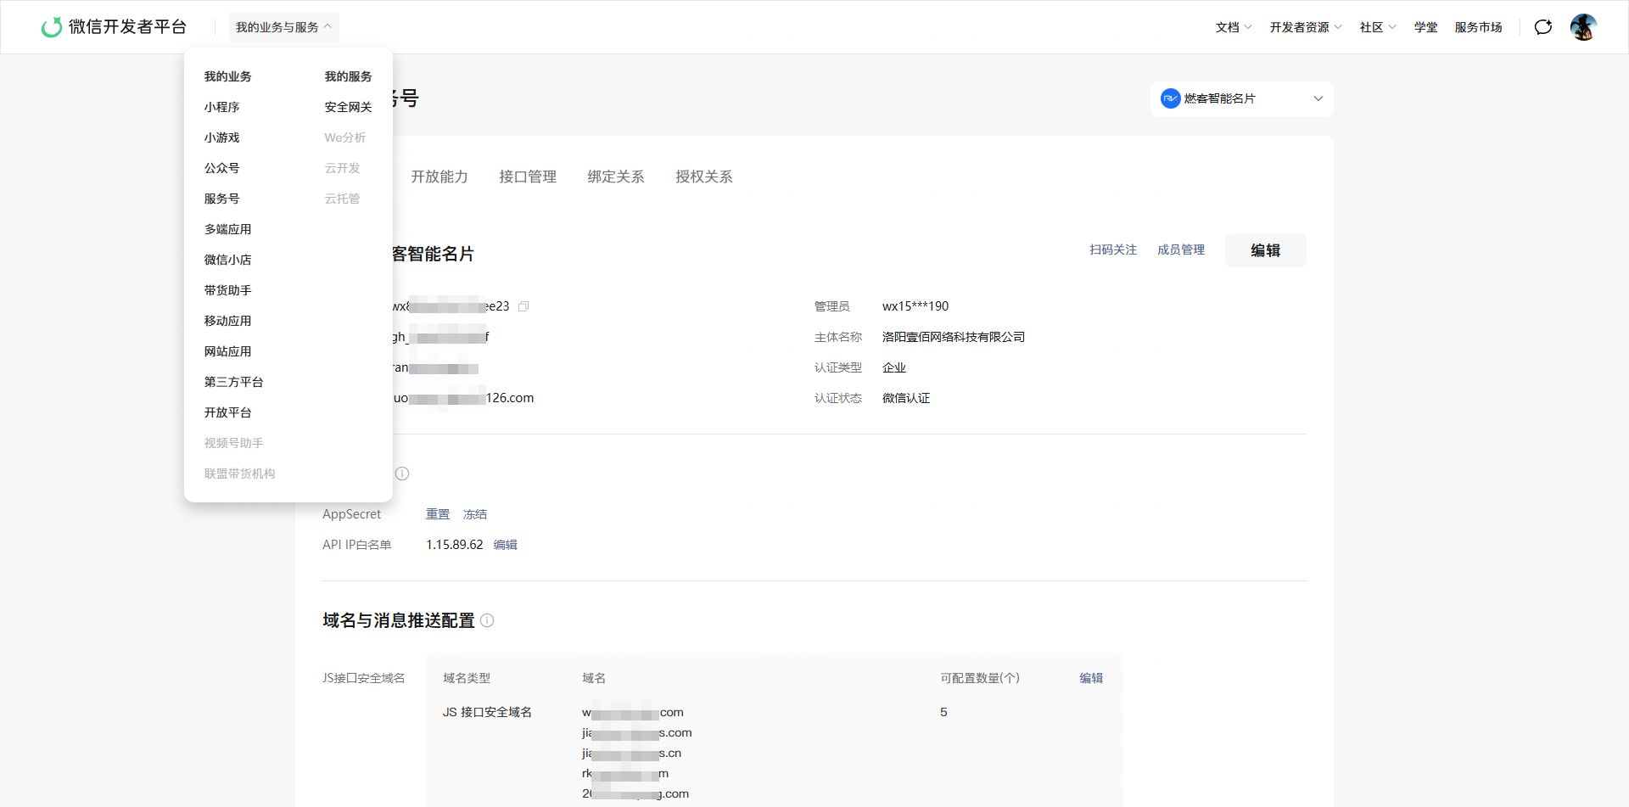The image size is (1629, 807).
Task: Open the 授权关系 tab
Action: [x=704, y=177]
